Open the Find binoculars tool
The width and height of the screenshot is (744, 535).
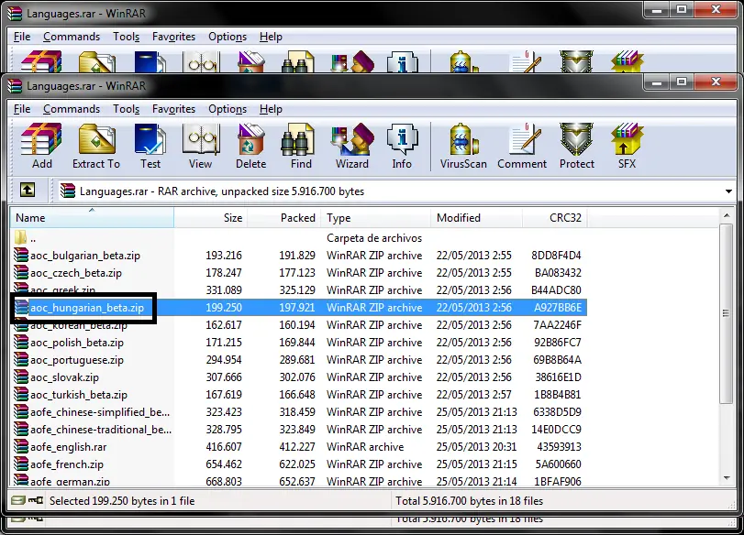301,146
